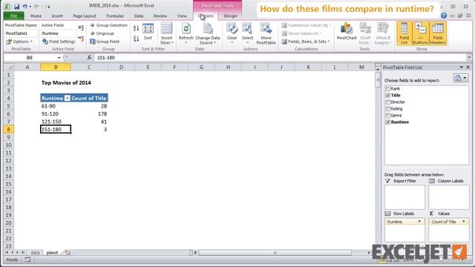The image size is (475, 267).
Task: Check the Director field checkbox
Action: pyautogui.click(x=387, y=102)
